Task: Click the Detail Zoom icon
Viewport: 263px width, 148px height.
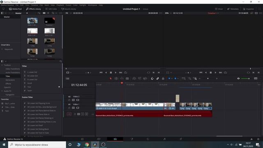Action: [x=189, y=79]
